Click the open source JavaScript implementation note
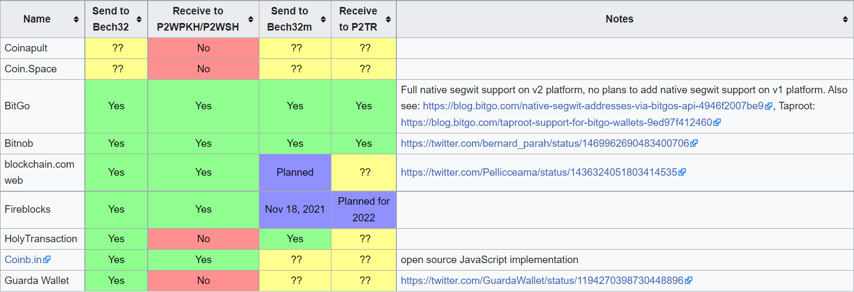854x292 pixels. tap(489, 259)
